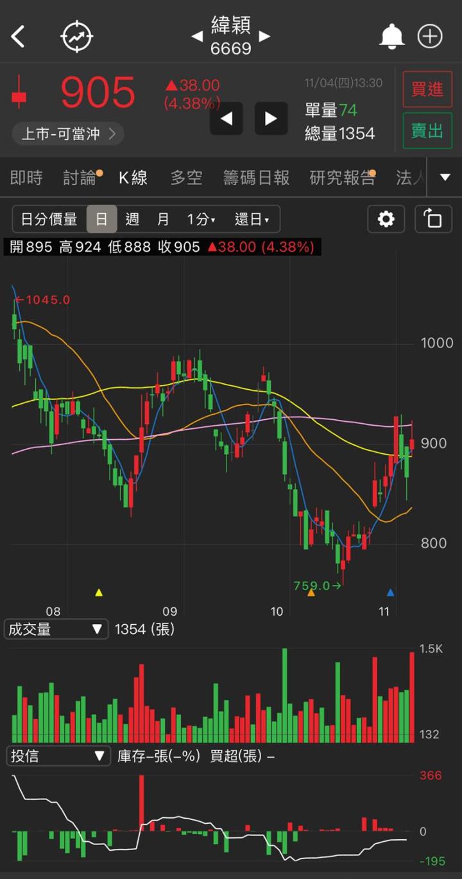Switch to previous stock beside 緯穎 title
This screenshot has width=462, height=879.
click(197, 37)
